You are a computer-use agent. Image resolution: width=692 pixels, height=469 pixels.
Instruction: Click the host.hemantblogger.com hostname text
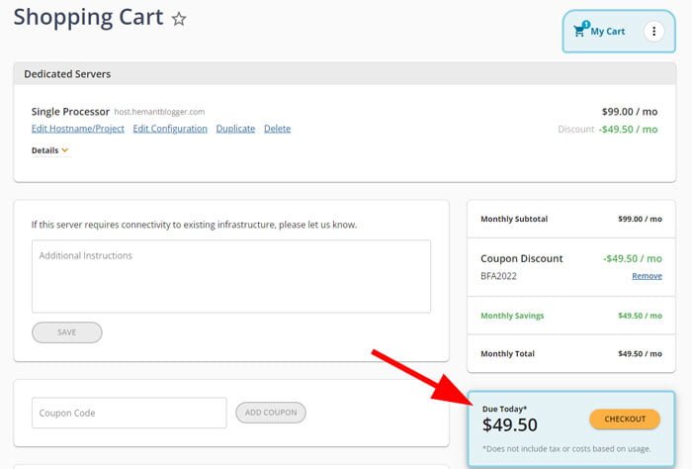coord(159,112)
